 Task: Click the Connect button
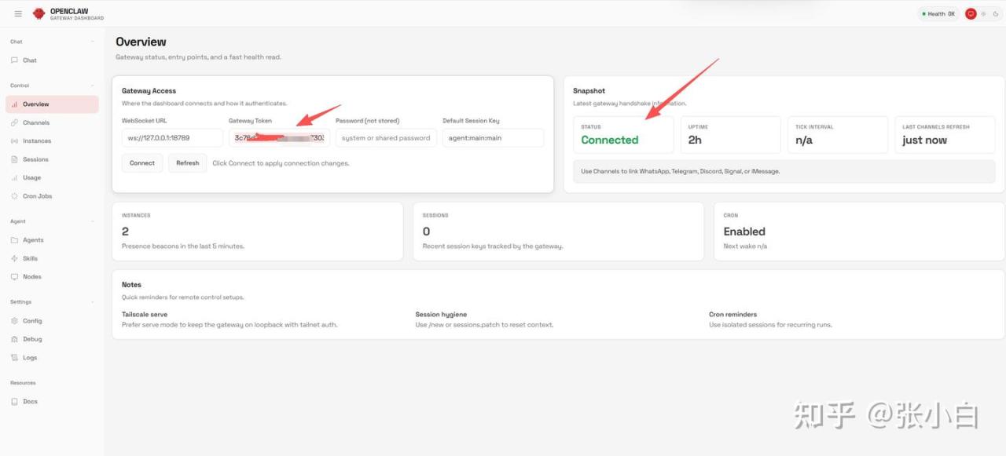[142, 163]
